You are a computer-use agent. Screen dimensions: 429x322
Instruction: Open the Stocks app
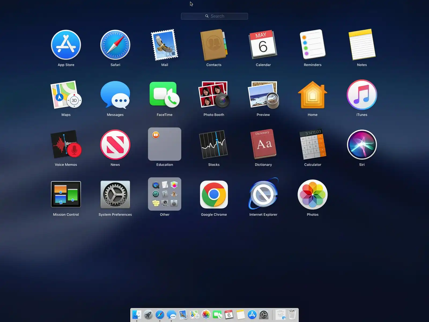pos(214,145)
